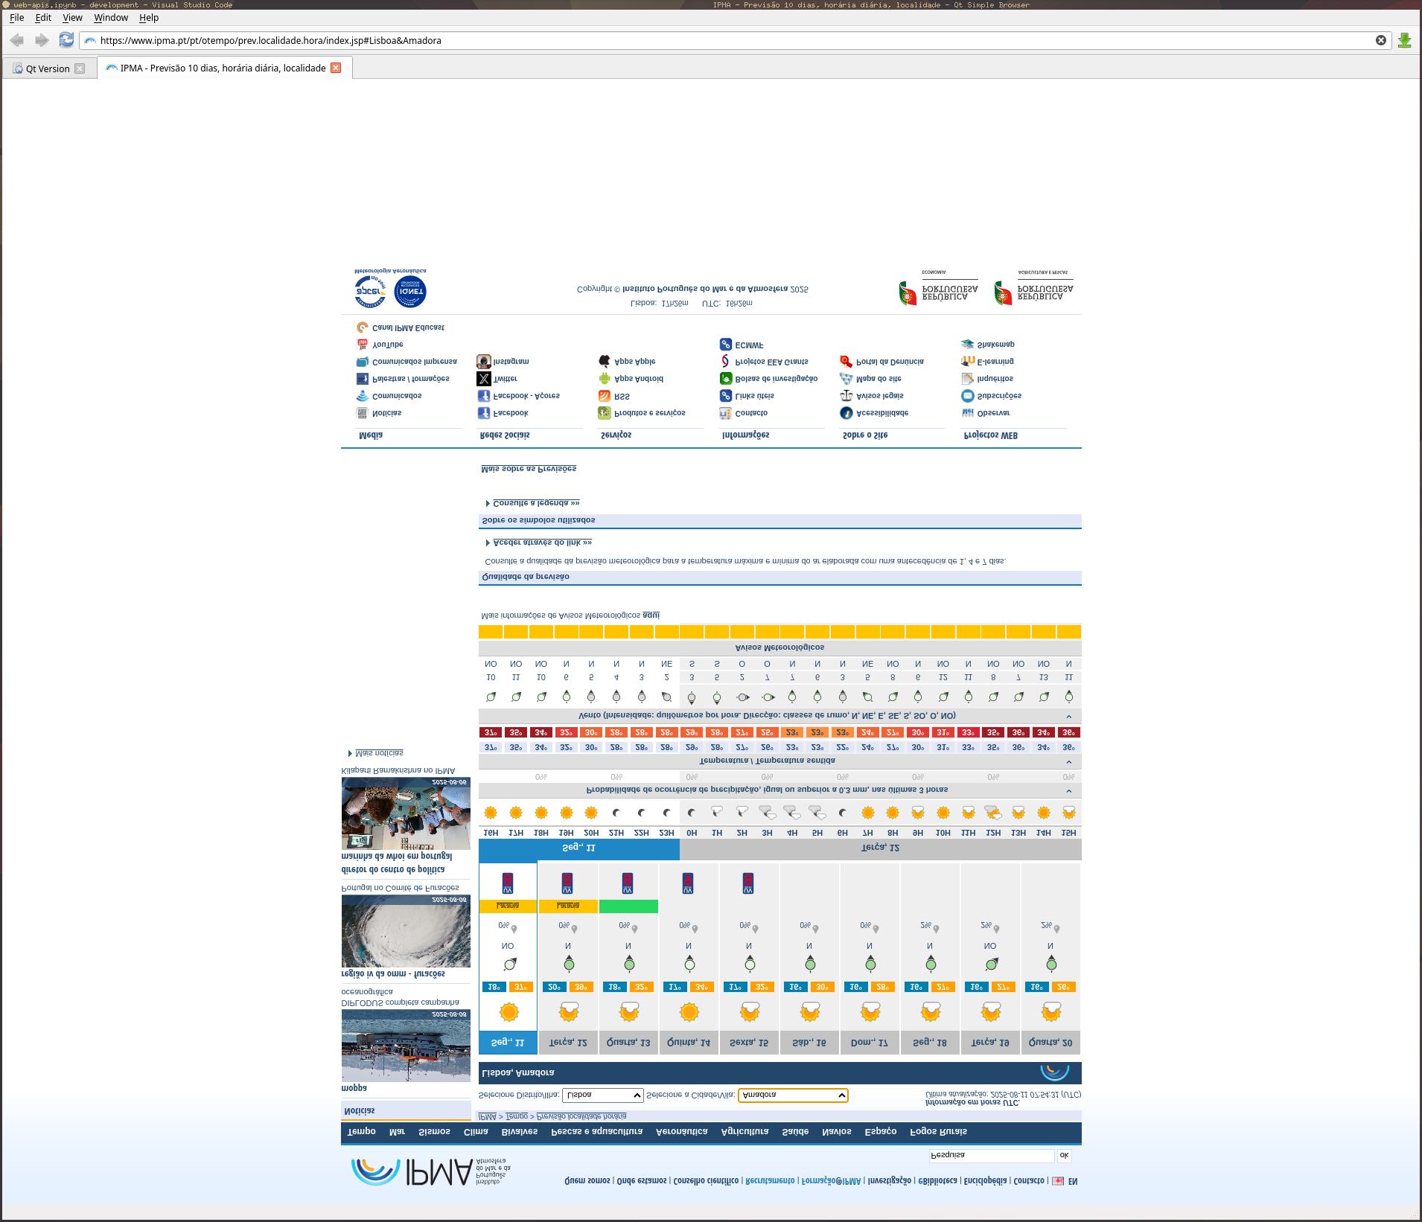Click the Canal IPMA Educast icon

(x=362, y=327)
